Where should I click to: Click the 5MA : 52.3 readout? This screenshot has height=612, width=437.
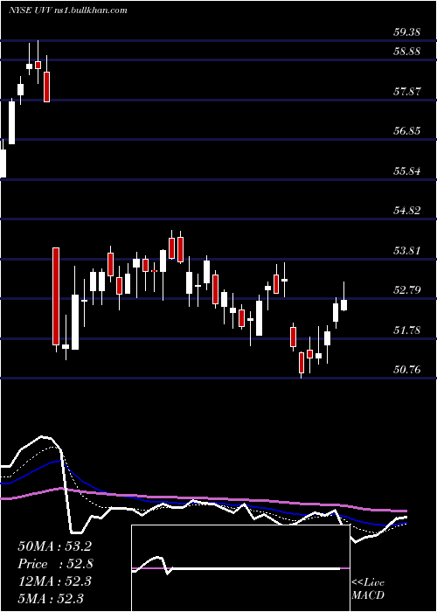pos(51,598)
